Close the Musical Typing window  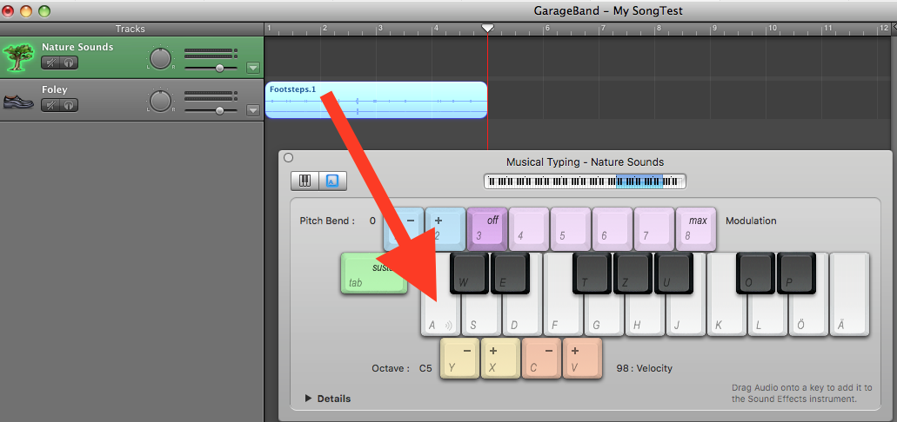coord(288,158)
